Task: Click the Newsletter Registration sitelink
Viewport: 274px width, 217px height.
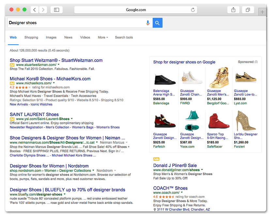Action: [x=26, y=127]
